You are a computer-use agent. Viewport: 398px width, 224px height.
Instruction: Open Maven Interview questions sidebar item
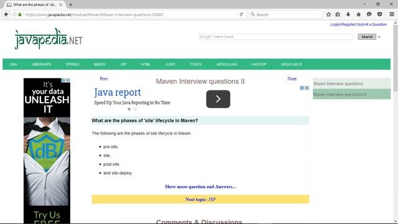[351, 83]
